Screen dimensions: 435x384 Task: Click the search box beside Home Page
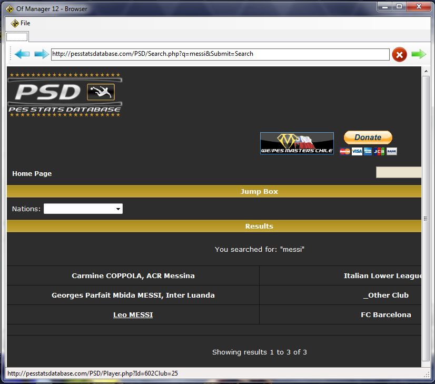coord(398,173)
